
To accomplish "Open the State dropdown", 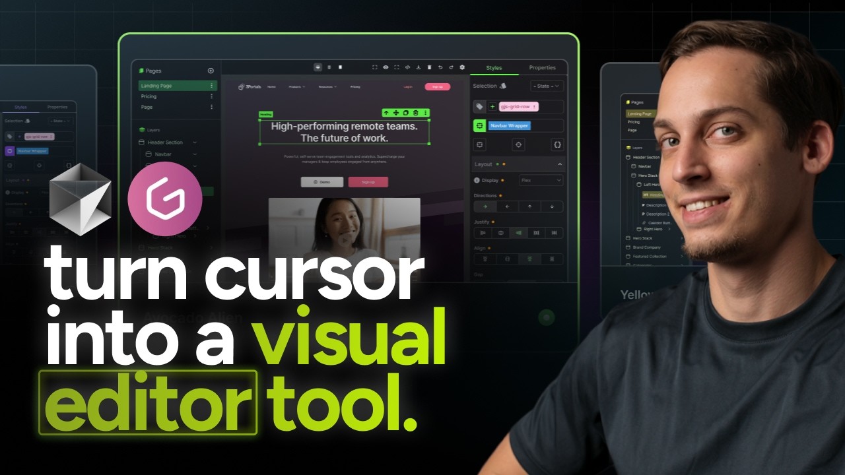I will pos(547,86).
